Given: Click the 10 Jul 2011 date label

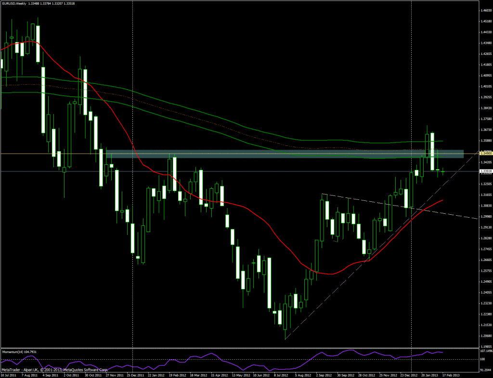Looking at the screenshot, I should coord(9,374).
